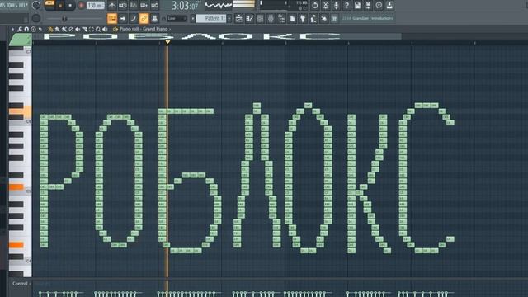Screen dimensions: 528x297
Task: Open the tempo tapper icon
Action: [x=313, y=19]
